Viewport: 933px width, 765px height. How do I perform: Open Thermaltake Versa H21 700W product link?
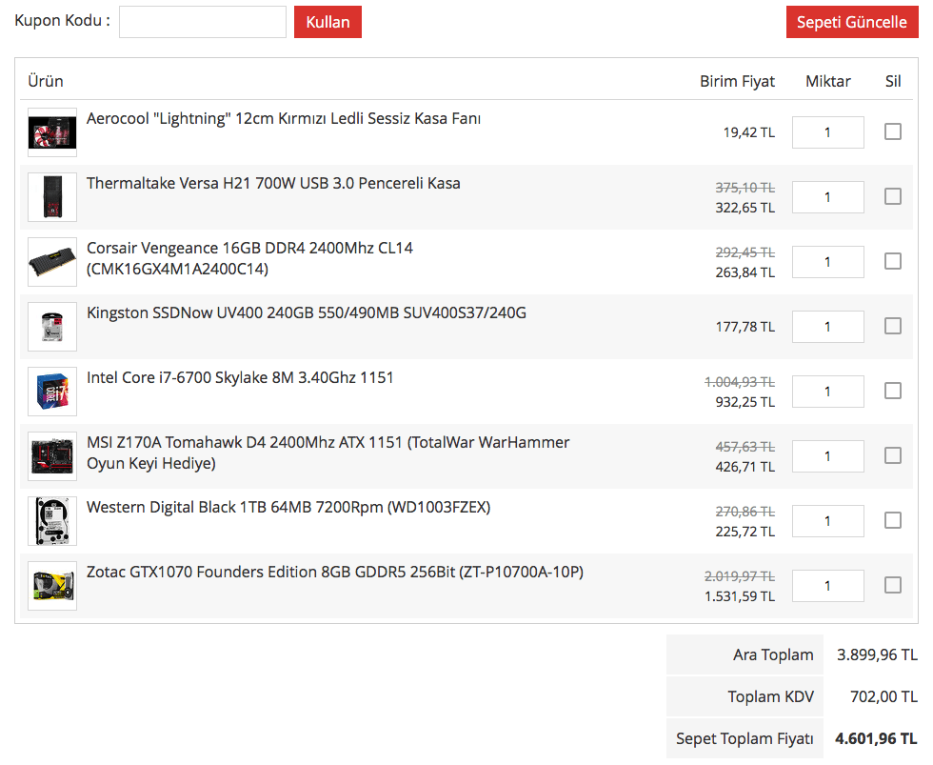pyautogui.click(x=273, y=183)
